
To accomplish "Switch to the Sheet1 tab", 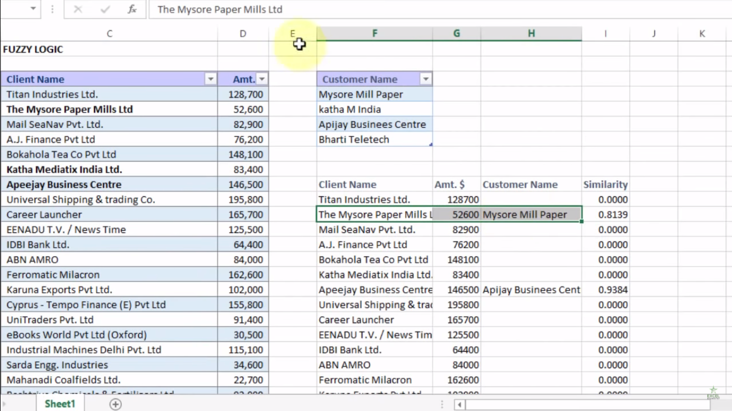I will [60, 404].
